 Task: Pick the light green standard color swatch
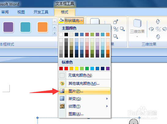click(x=82, y=68)
